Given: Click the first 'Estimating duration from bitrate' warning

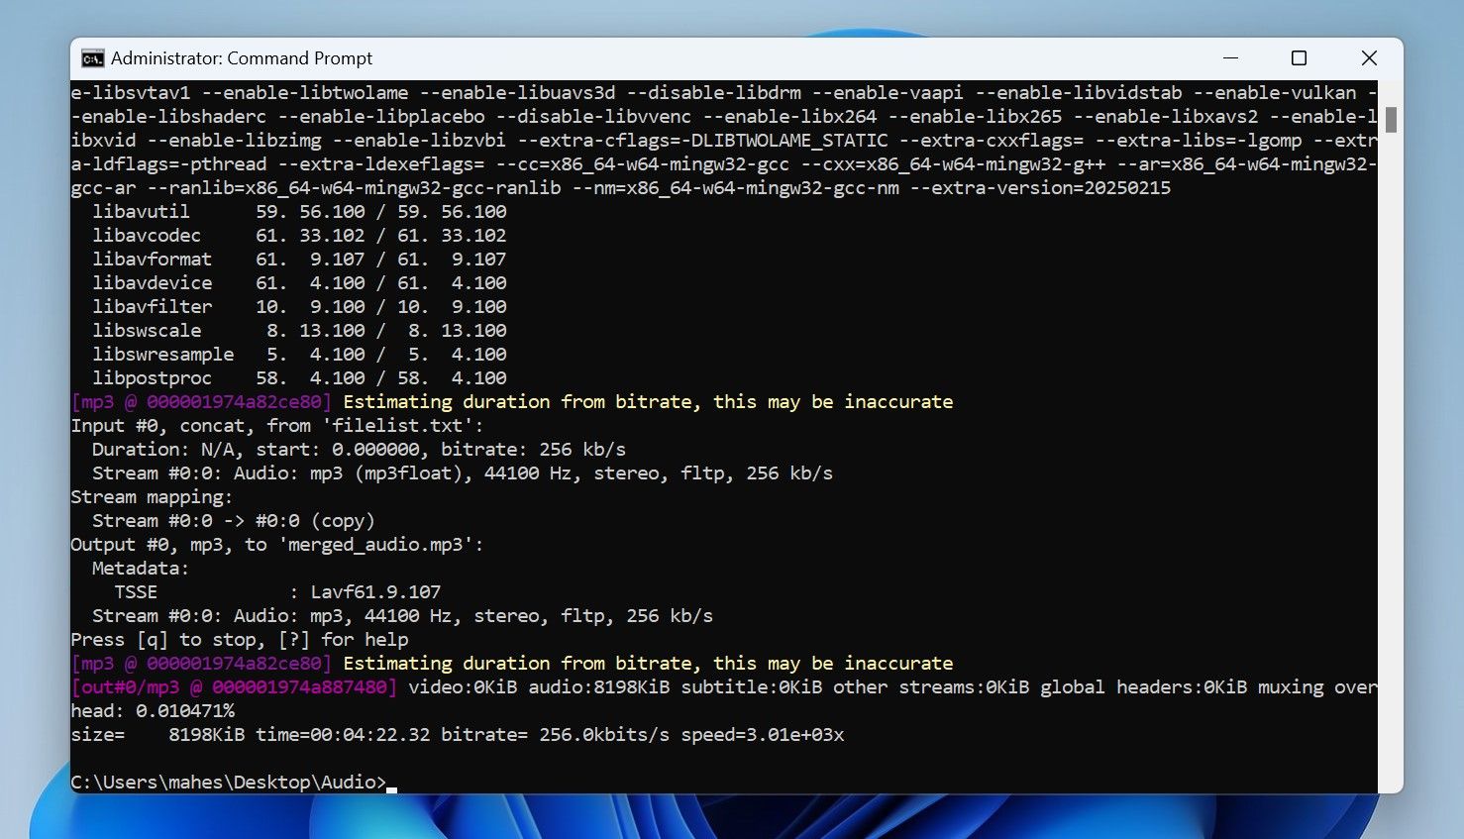Looking at the screenshot, I should point(647,402).
